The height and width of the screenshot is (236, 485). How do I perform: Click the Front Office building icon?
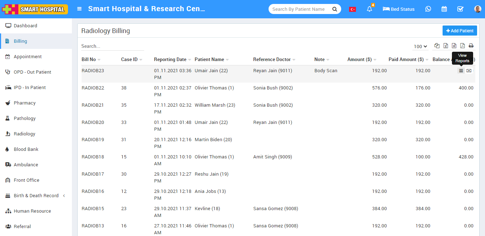pos(8,180)
